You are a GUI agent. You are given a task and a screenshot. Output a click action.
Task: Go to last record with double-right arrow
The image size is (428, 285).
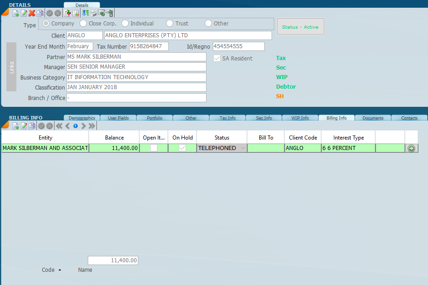92,126
